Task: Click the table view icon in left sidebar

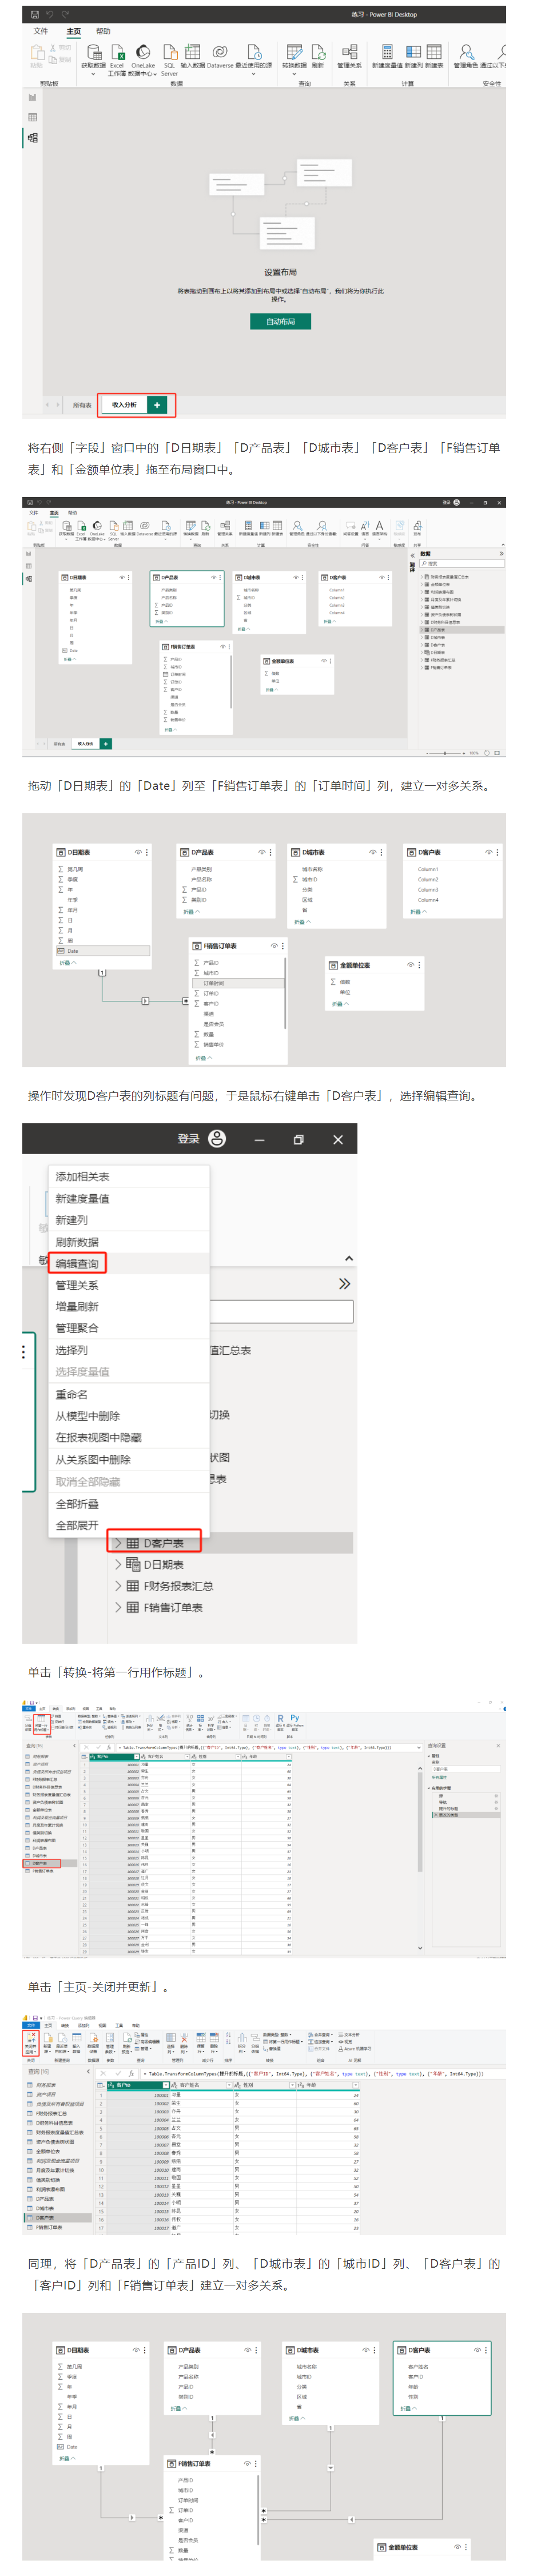Action: [32, 117]
